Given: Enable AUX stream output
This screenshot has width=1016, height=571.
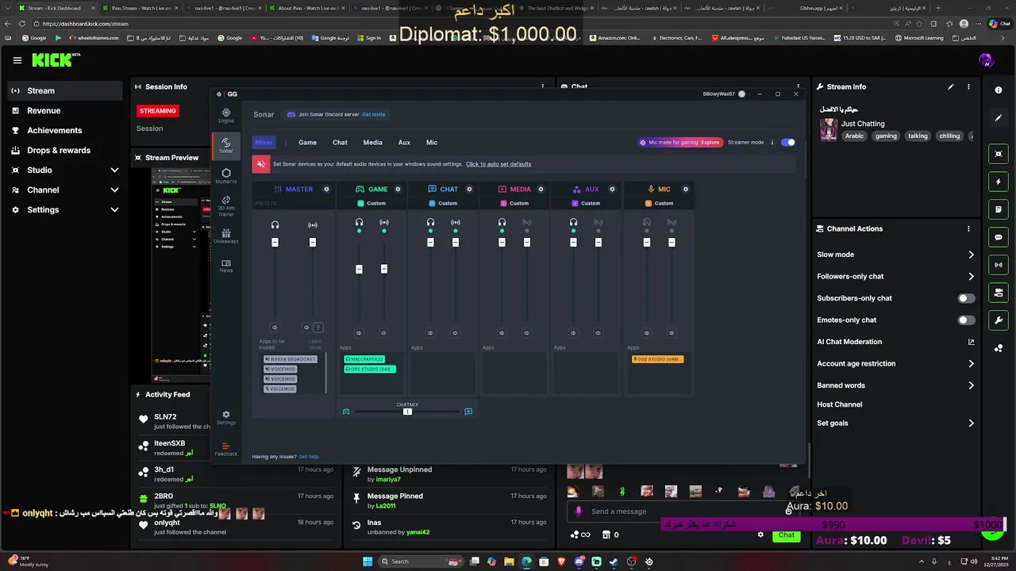Looking at the screenshot, I should [x=598, y=223].
